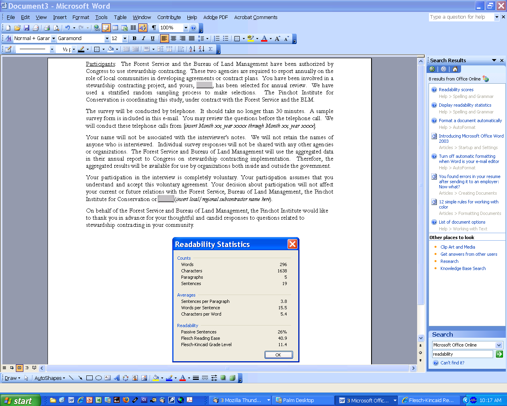The width and height of the screenshot is (507, 406).
Task: Insert a hyperlink via toolbar icon
Action: (x=97, y=28)
